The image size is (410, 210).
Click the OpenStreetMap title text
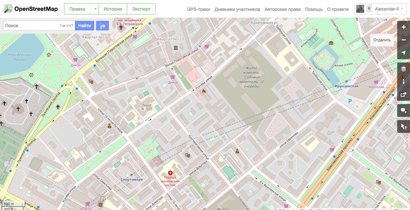point(36,9)
